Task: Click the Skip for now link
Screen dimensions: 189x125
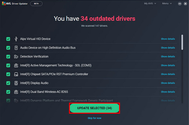Action: [x=94, y=118]
